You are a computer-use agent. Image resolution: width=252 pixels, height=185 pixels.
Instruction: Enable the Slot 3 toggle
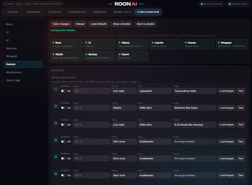tap(64, 125)
